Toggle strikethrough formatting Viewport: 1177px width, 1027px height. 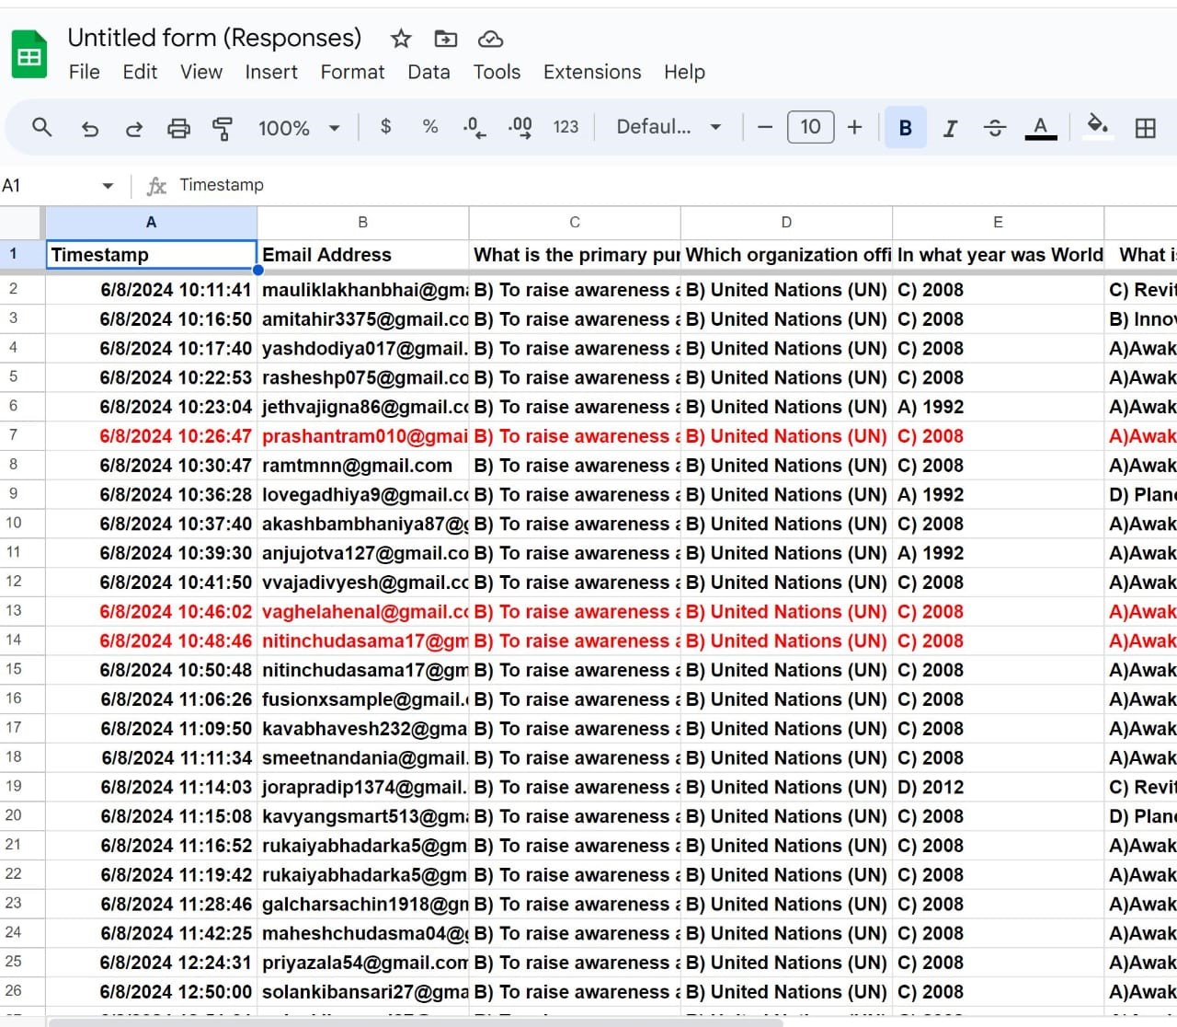(x=994, y=128)
